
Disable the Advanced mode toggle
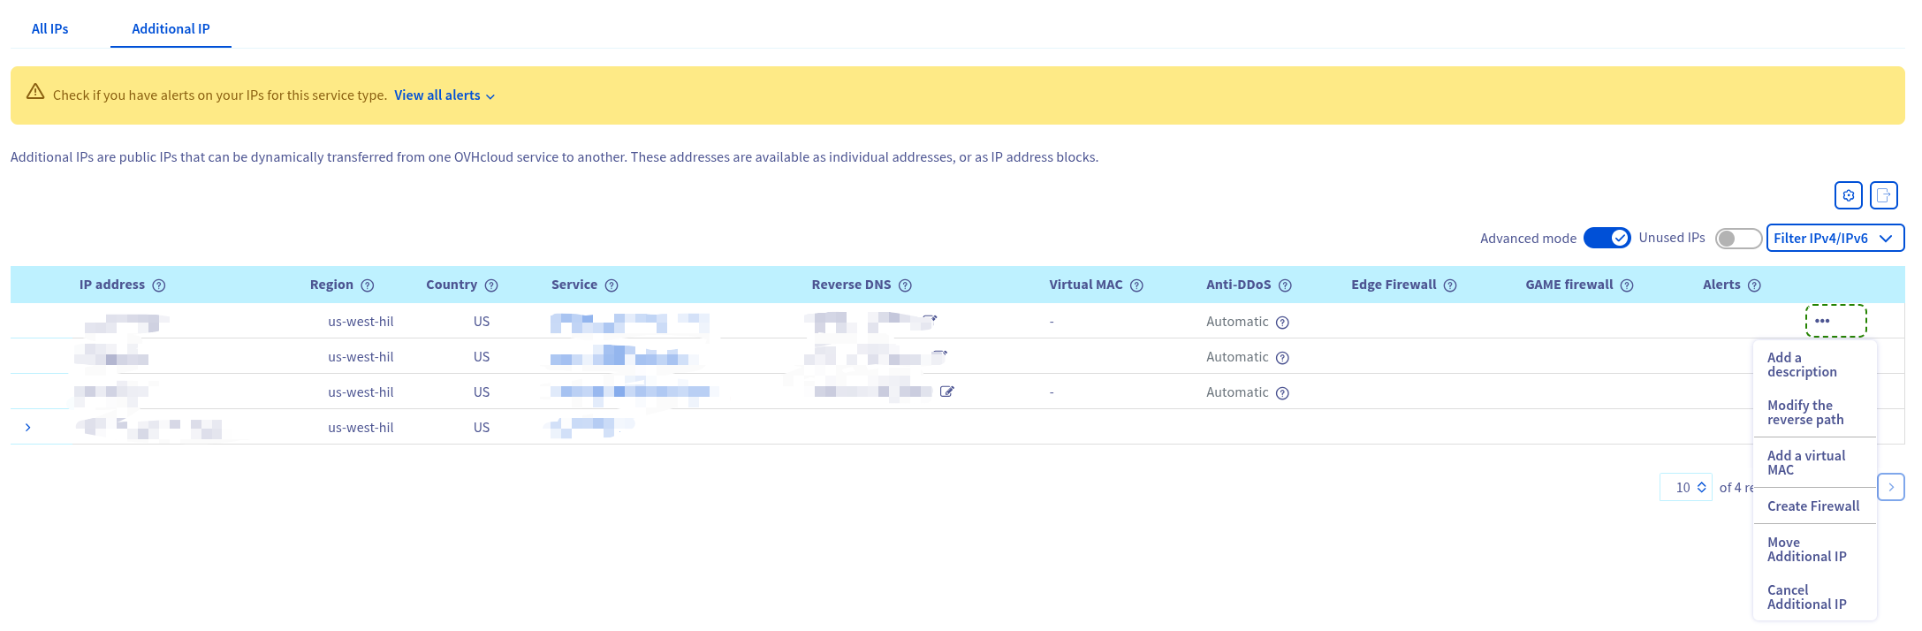click(1607, 238)
